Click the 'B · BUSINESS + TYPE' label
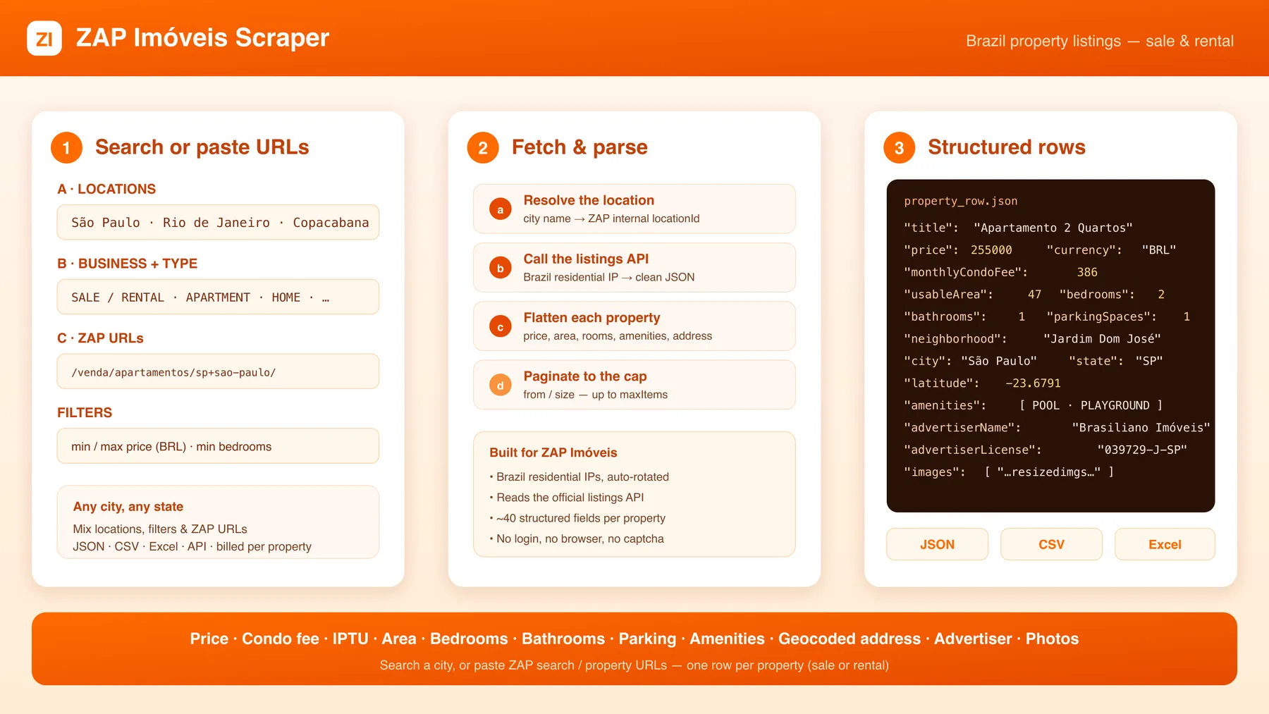1269x714 pixels. pos(128,264)
